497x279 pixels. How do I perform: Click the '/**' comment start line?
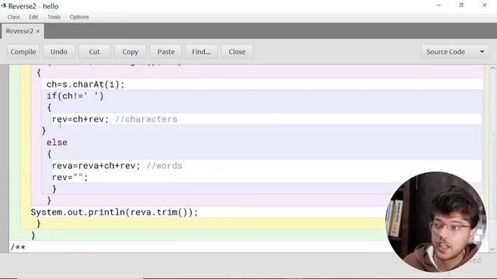[x=18, y=247]
